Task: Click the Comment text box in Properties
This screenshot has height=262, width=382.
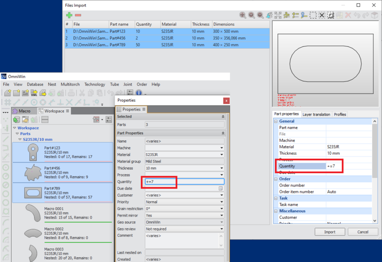Action: [182, 241]
